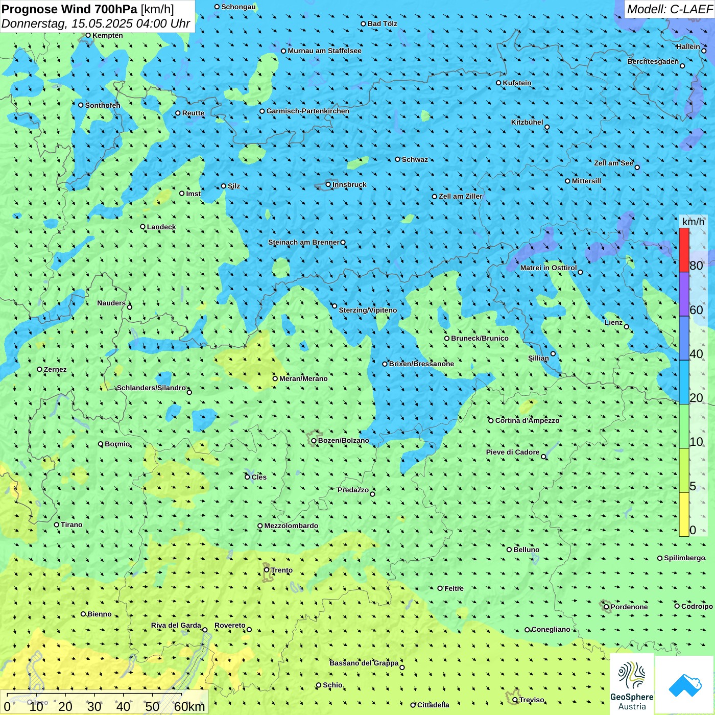Click the red 80 km/h legend color
Image resolution: width=715 pixels, height=715 pixels.
pyautogui.click(x=684, y=250)
